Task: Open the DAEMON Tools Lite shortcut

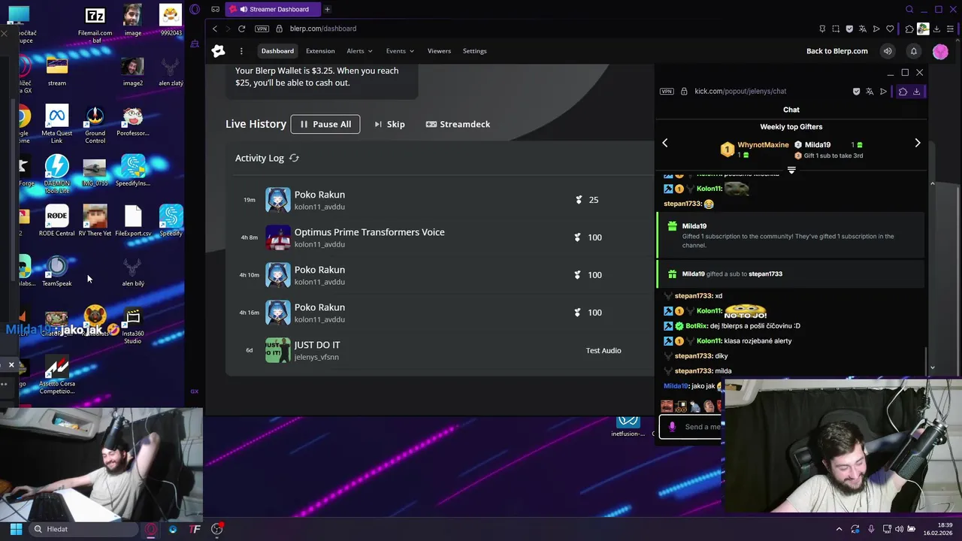Action: (x=57, y=174)
